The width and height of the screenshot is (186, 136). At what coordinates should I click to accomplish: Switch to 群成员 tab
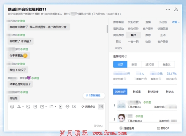(137, 92)
